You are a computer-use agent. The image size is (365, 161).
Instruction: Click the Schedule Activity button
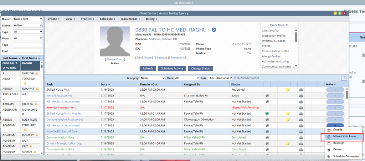point(172,68)
